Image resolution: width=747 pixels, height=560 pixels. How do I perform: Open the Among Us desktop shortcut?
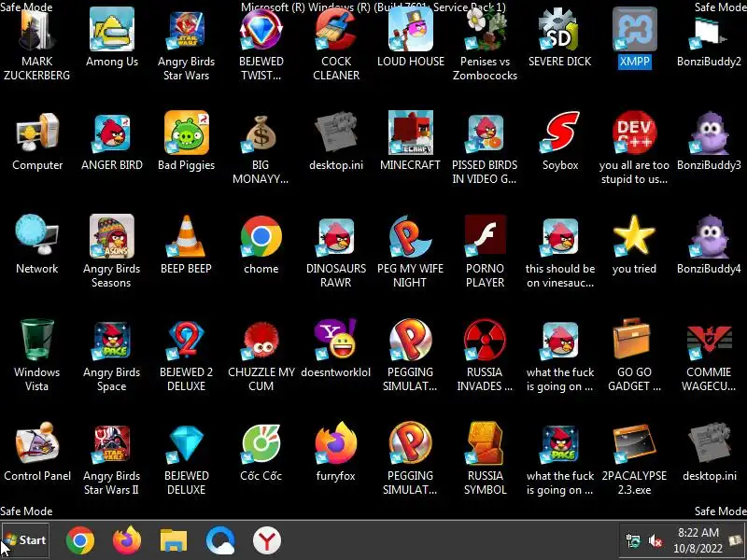pos(112,31)
